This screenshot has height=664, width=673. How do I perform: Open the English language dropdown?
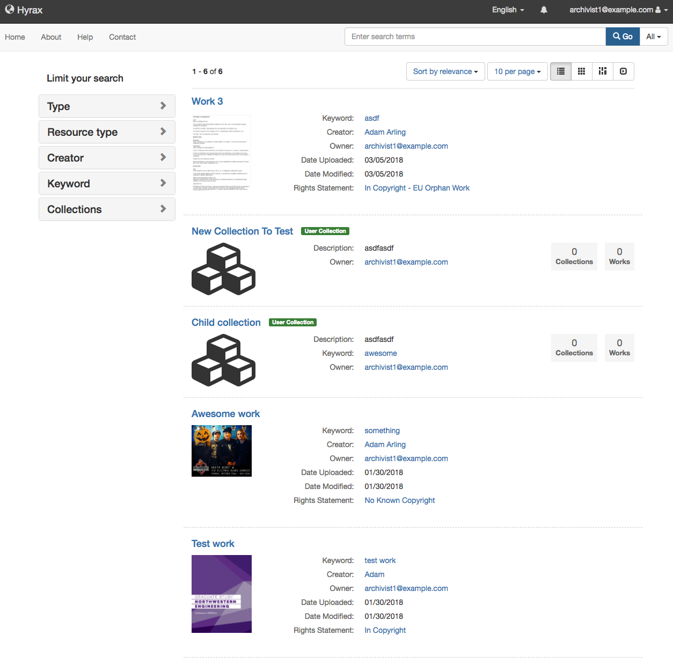tap(508, 10)
